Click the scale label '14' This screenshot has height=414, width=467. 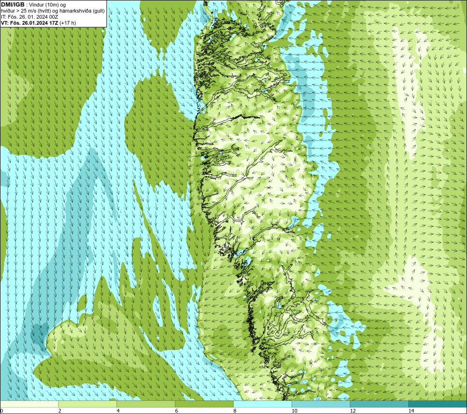pyautogui.click(x=411, y=411)
